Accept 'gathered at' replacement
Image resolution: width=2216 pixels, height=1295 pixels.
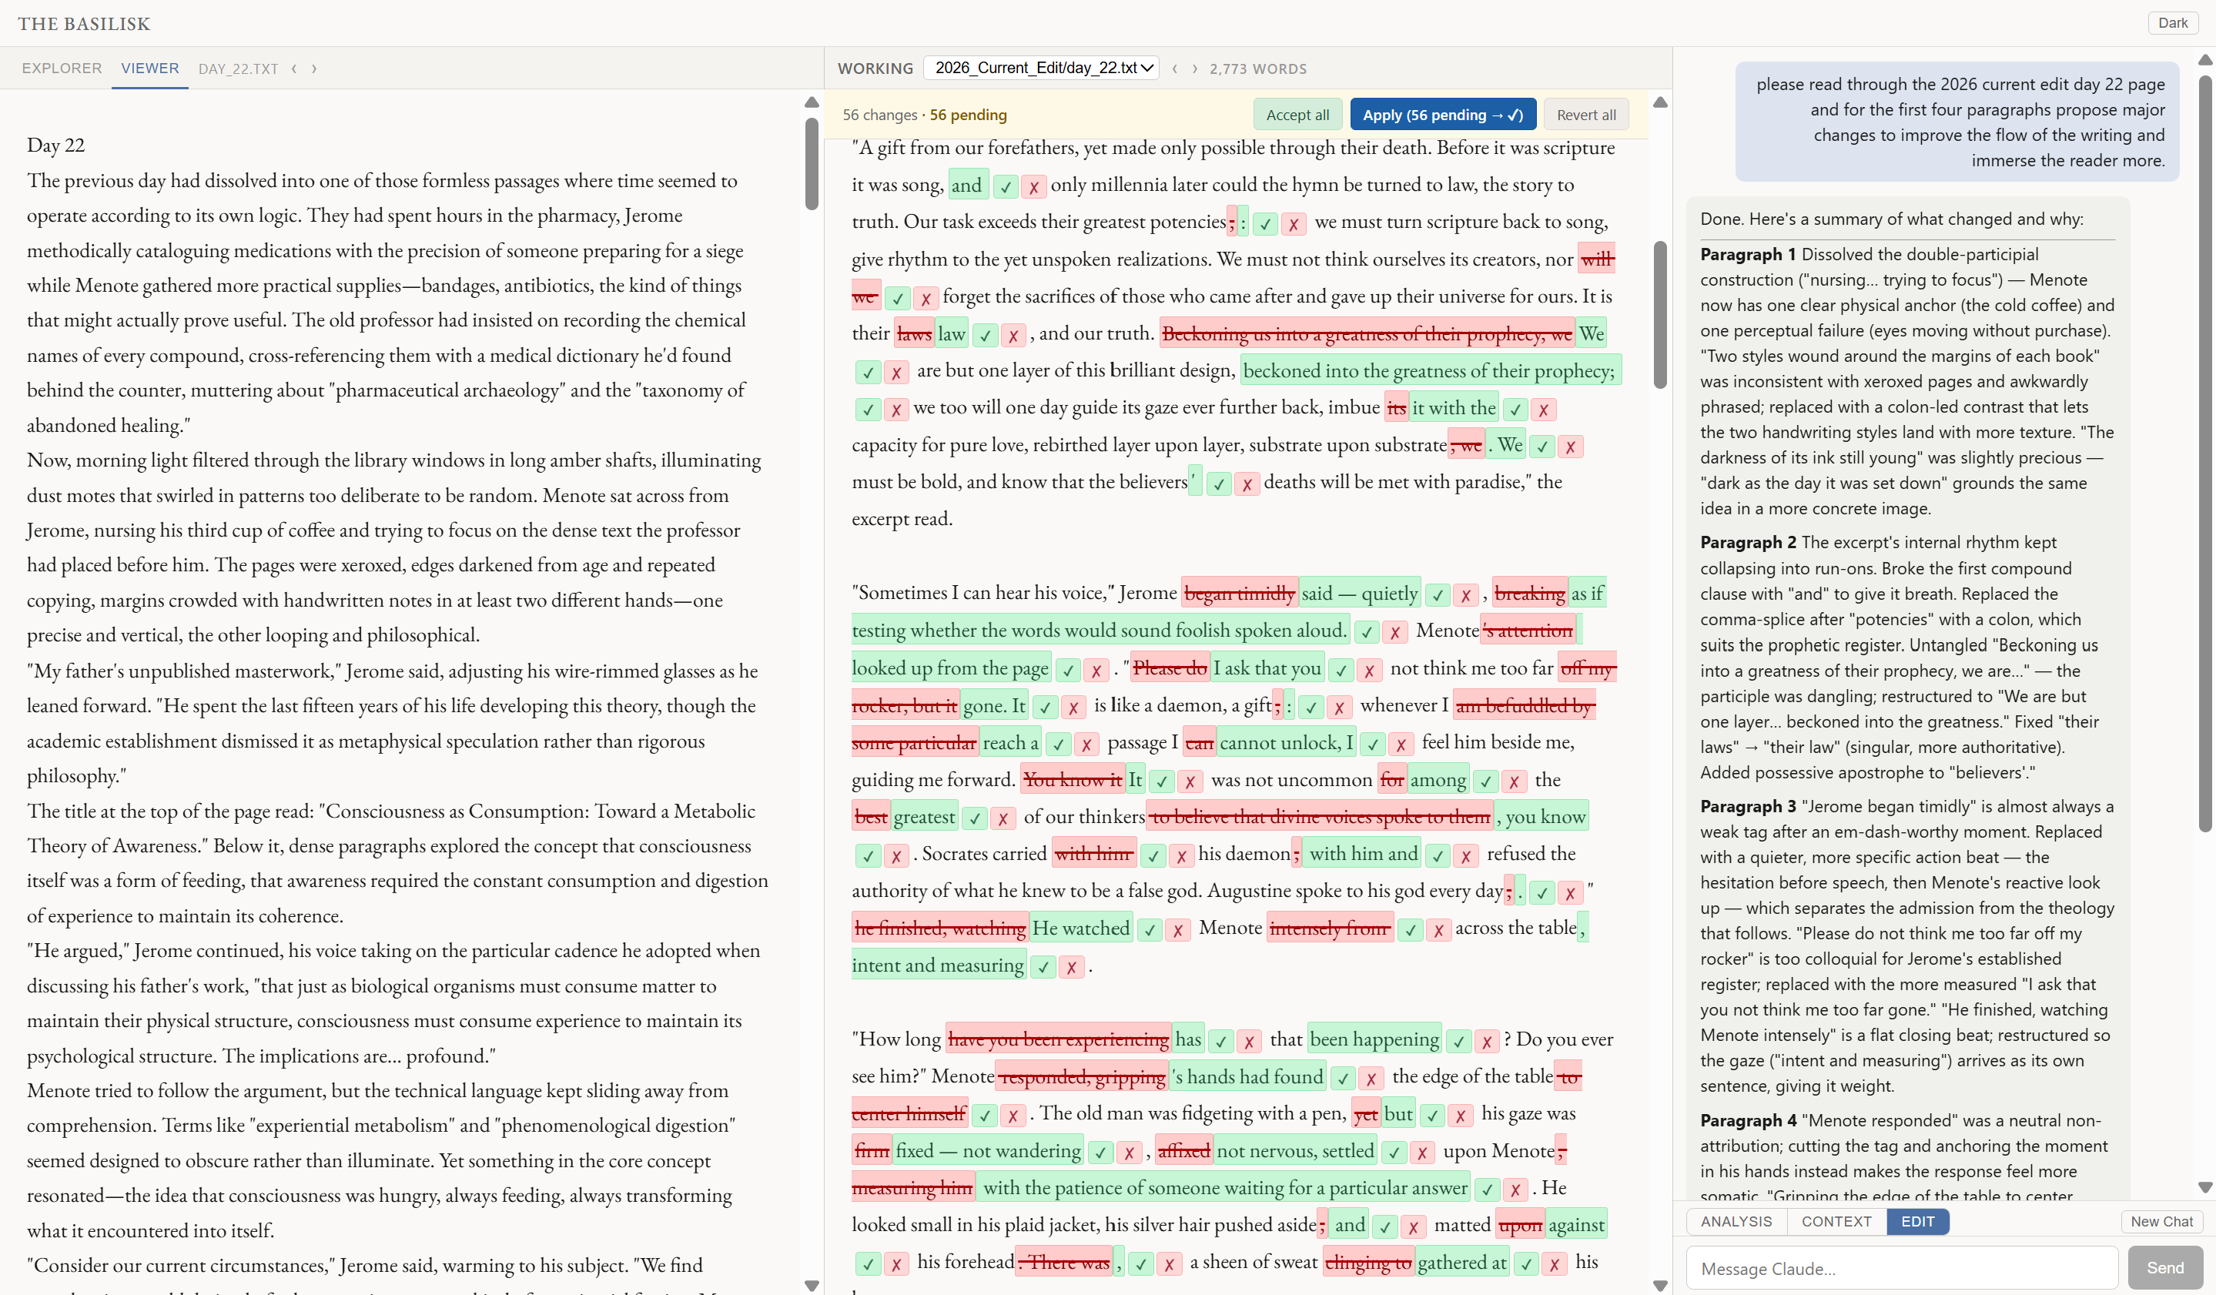pos(1525,1263)
